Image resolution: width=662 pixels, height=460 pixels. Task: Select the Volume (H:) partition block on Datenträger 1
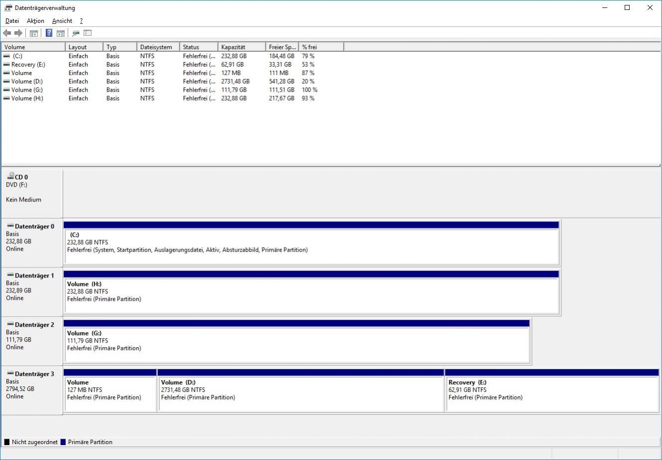click(x=312, y=292)
